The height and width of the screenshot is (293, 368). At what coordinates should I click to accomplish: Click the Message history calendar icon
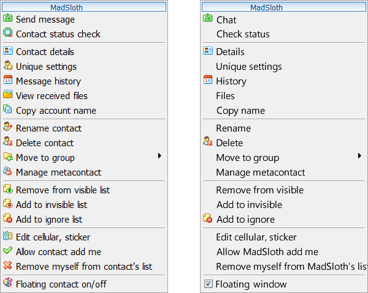tap(7, 81)
